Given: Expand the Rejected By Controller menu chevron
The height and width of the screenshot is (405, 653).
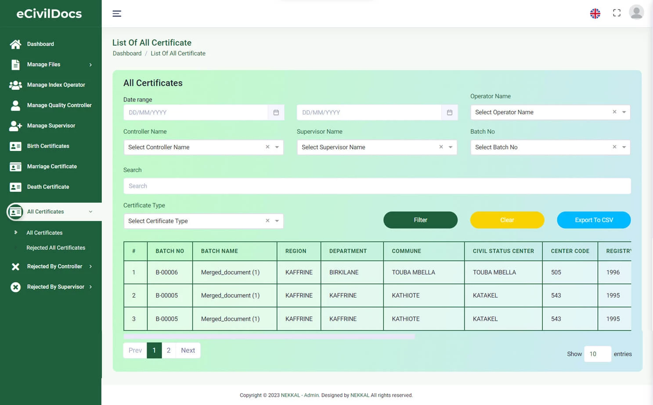Looking at the screenshot, I should tap(90, 266).
